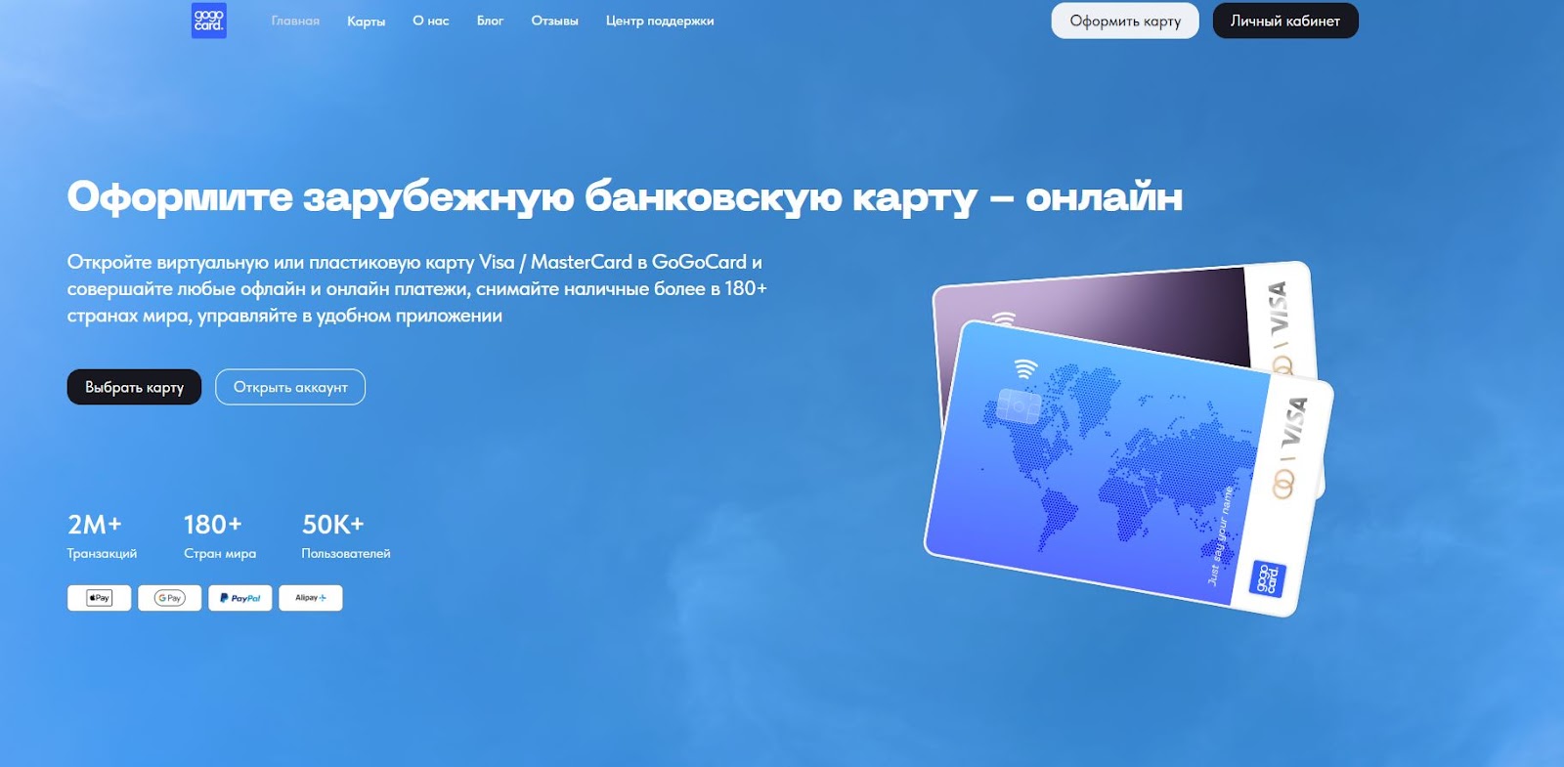Click the gogo card logo in header
The height and width of the screenshot is (767, 1564).
[x=208, y=21]
